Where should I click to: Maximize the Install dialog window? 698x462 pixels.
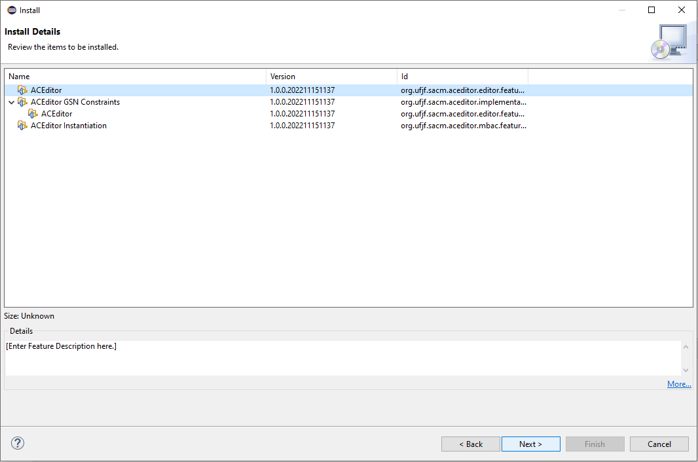(652, 10)
